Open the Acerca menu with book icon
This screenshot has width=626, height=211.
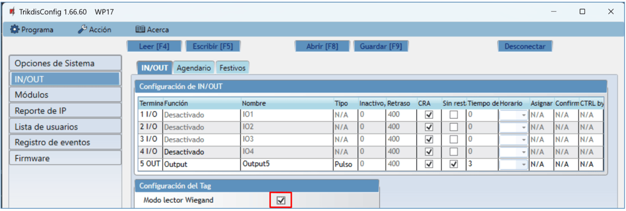click(152, 30)
